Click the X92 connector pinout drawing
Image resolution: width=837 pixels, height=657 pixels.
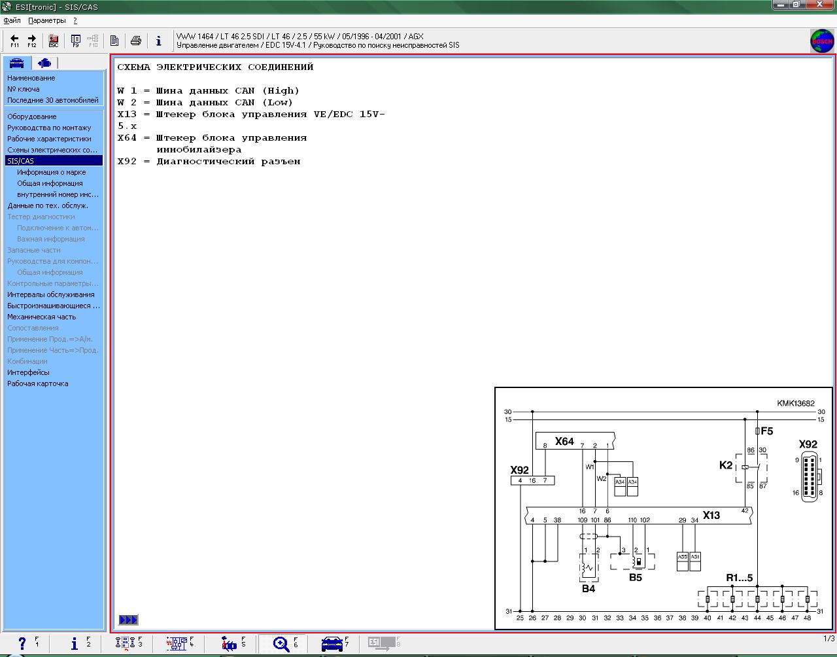coord(809,476)
